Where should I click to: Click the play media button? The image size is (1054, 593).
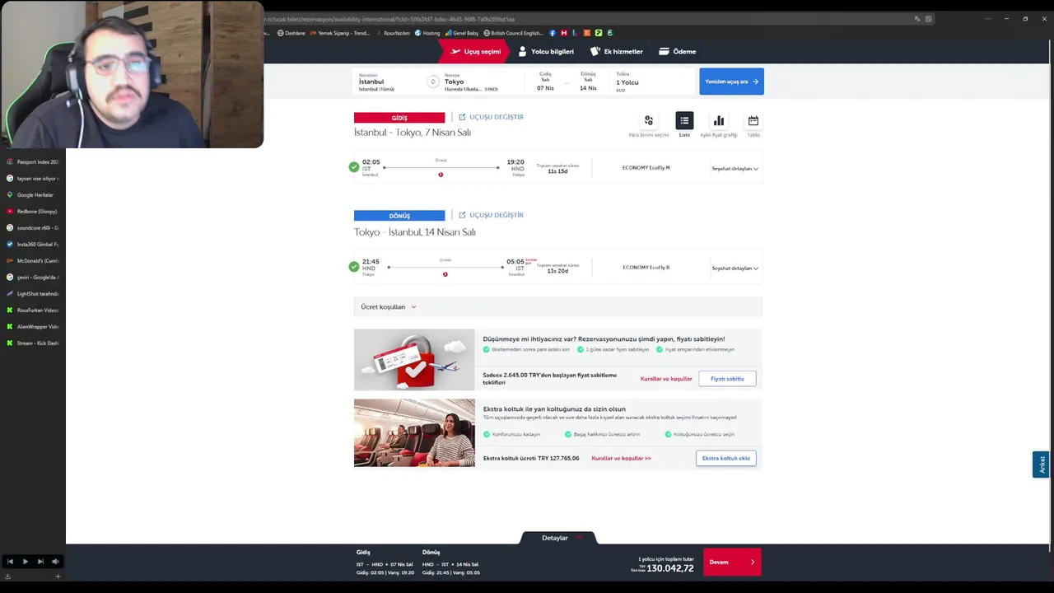point(26,562)
